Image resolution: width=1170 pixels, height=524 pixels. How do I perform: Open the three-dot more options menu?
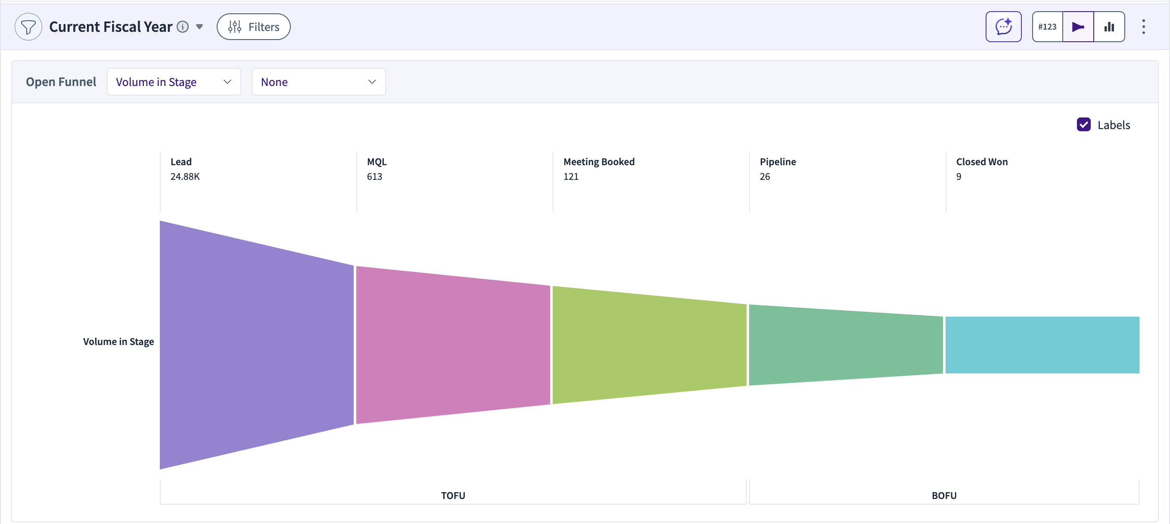1143,27
